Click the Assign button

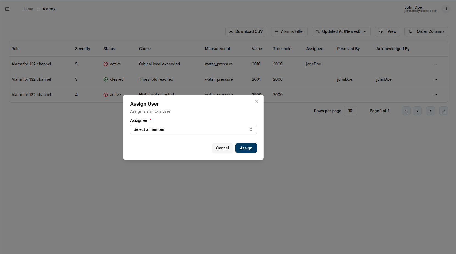tap(246, 148)
